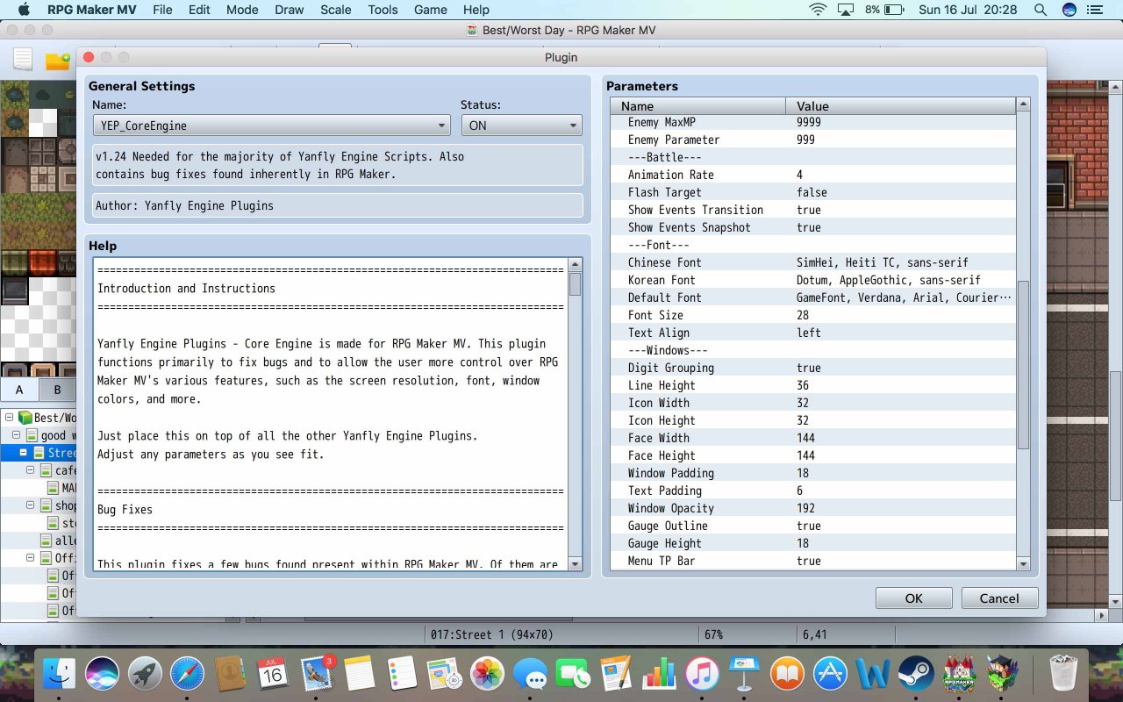Click the RPG Maker MV Dock icon
Screen dimensions: 1123x702
point(958,673)
